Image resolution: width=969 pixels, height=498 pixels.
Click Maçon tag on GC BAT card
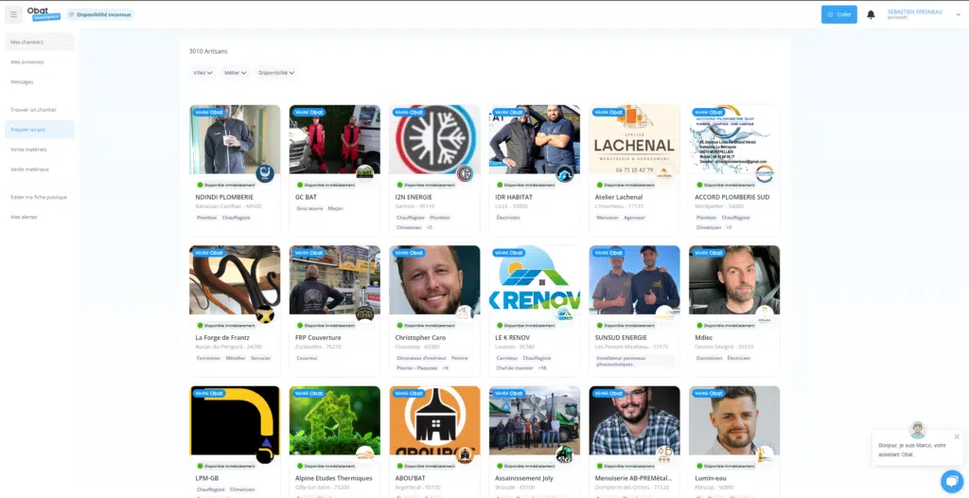pyautogui.click(x=336, y=208)
